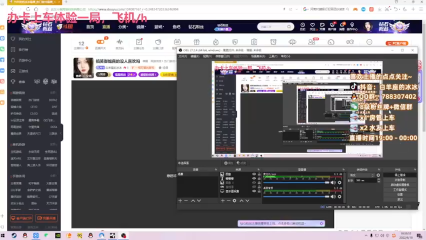Open the 工具(T) menu in OBS
Viewport: 426px width, 240px height.
coord(273,57)
